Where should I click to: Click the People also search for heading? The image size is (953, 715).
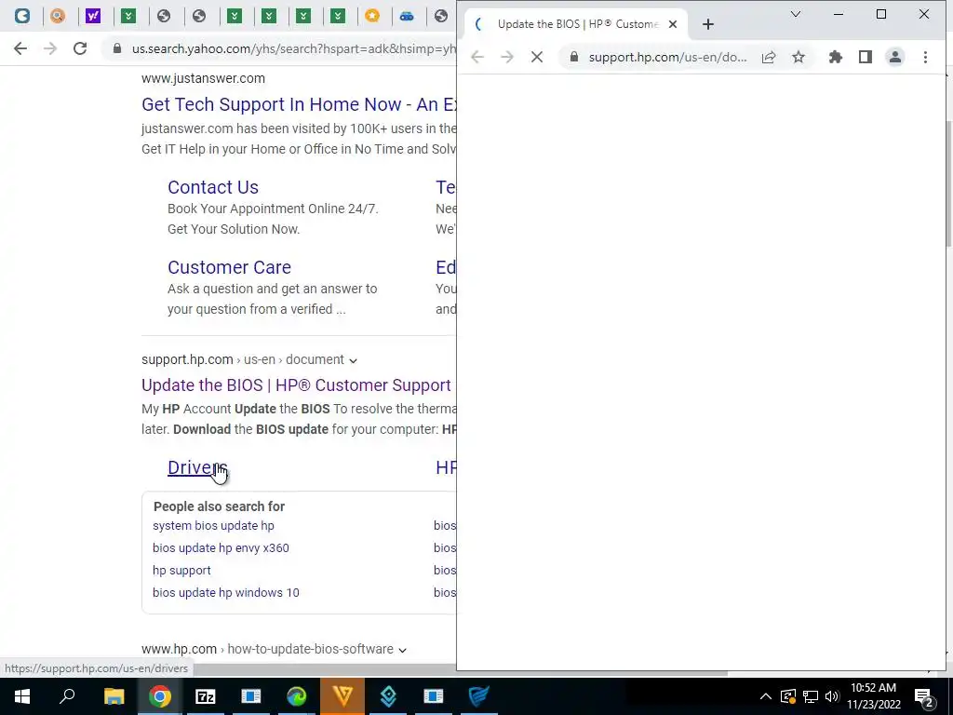coord(219,506)
